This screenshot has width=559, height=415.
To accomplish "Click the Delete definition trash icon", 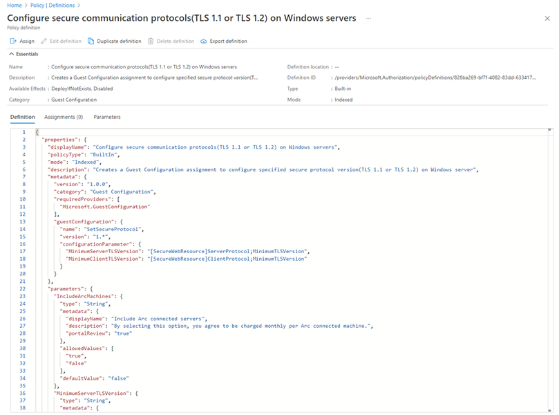I will pos(151,41).
